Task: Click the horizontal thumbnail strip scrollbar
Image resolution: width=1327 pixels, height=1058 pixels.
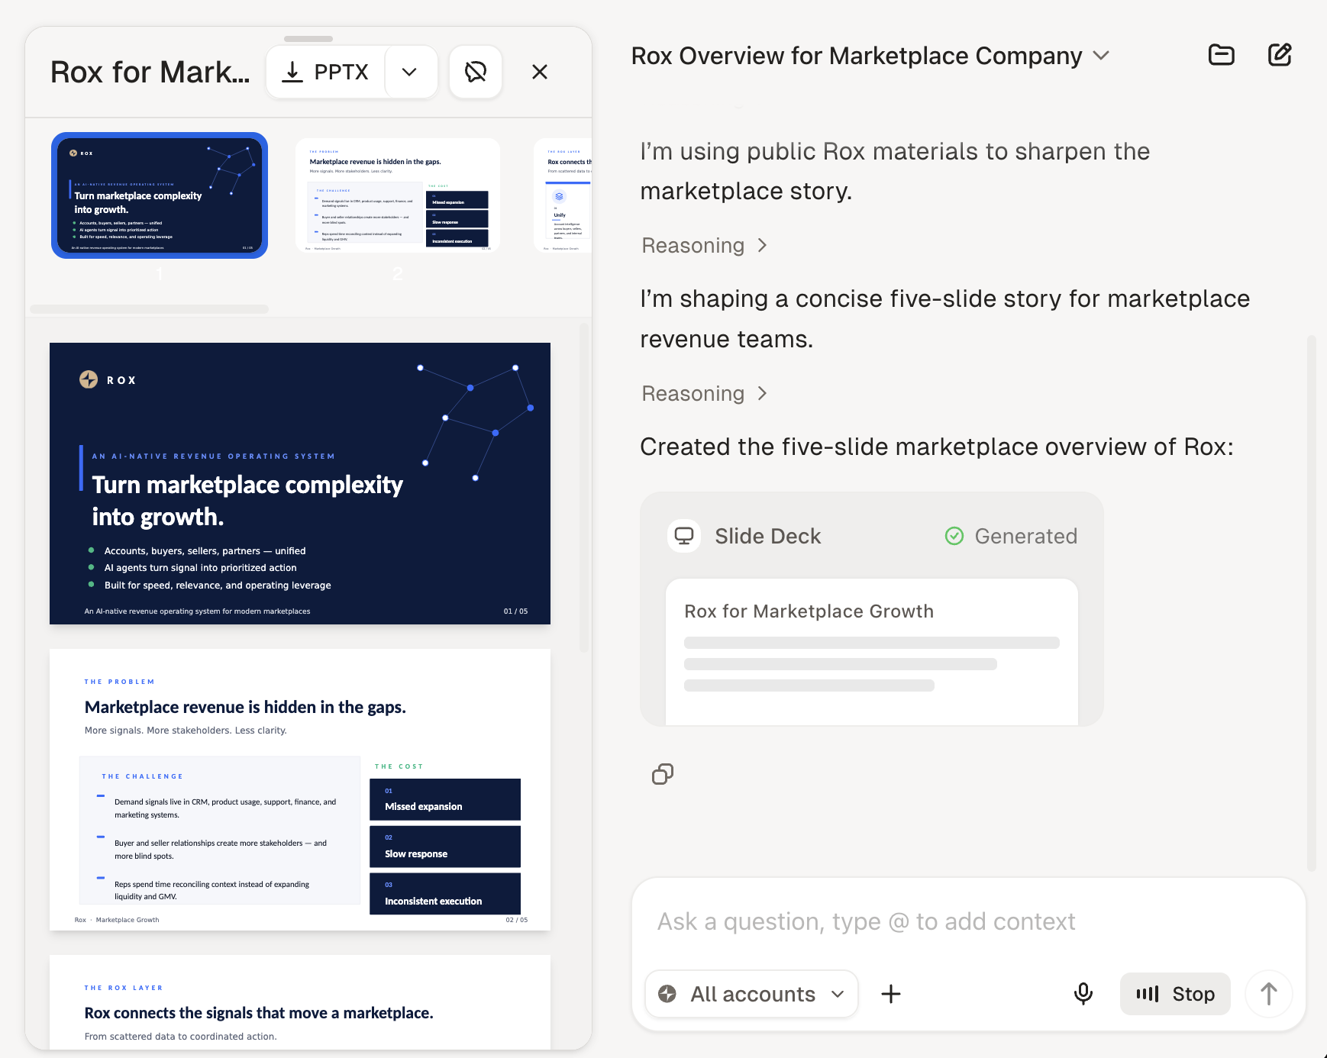Action: point(150,309)
